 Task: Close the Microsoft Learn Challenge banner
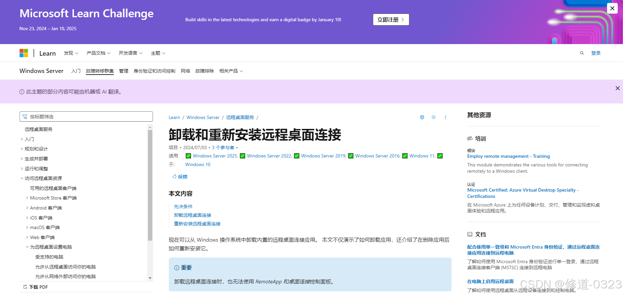pyautogui.click(x=612, y=8)
